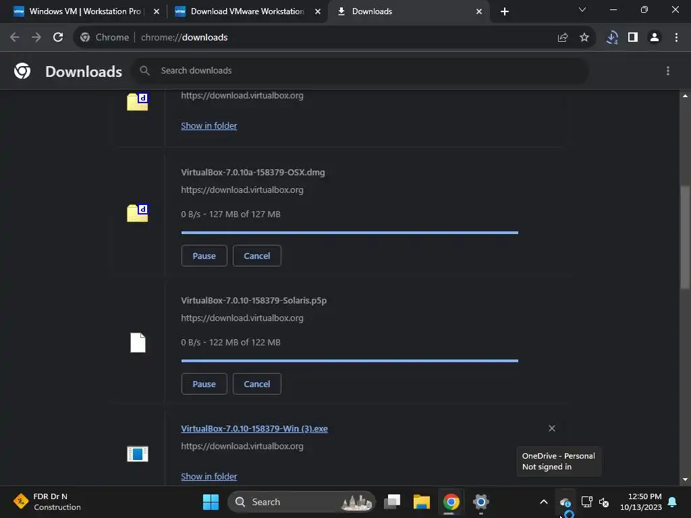The image size is (691, 518).
Task: Open Chrome three-dot main menu
Action: tap(676, 38)
